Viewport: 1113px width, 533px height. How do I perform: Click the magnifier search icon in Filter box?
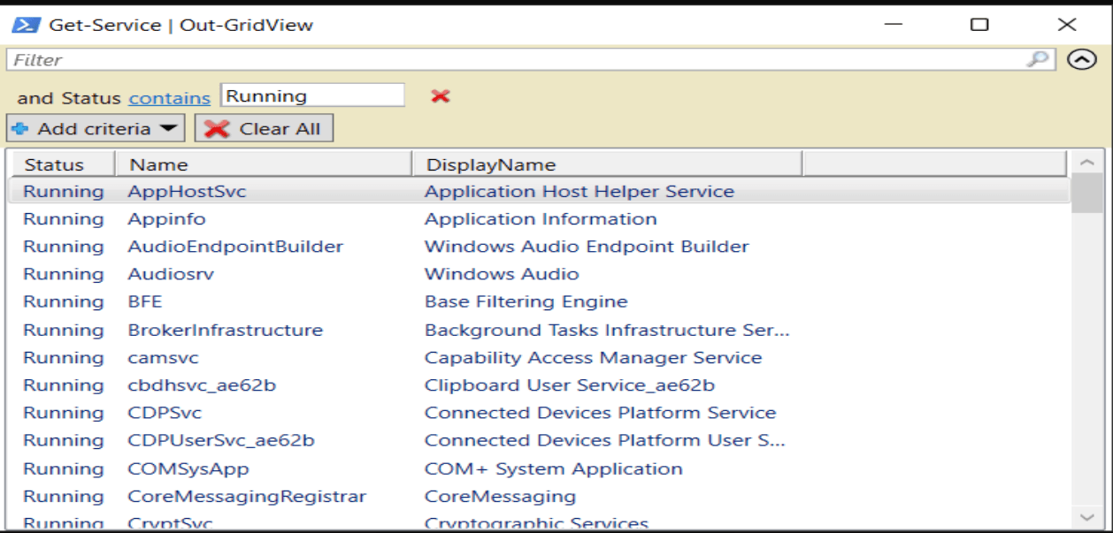(1037, 59)
